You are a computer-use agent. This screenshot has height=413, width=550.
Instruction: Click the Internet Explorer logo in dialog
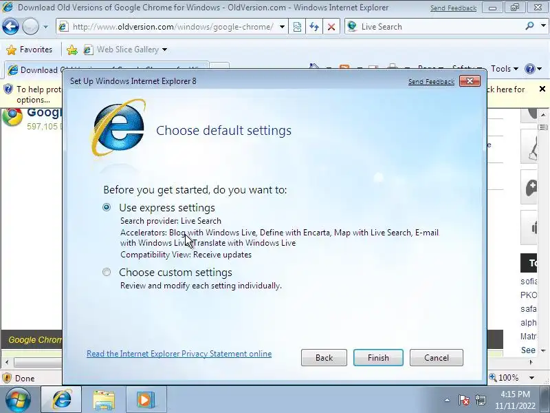118,128
